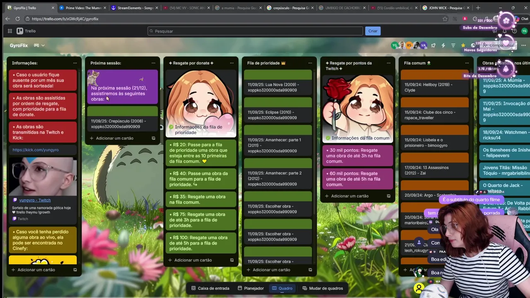Open the Twitch stream preview thumbnail
Viewport: 530px width, 298px height.
43,177
